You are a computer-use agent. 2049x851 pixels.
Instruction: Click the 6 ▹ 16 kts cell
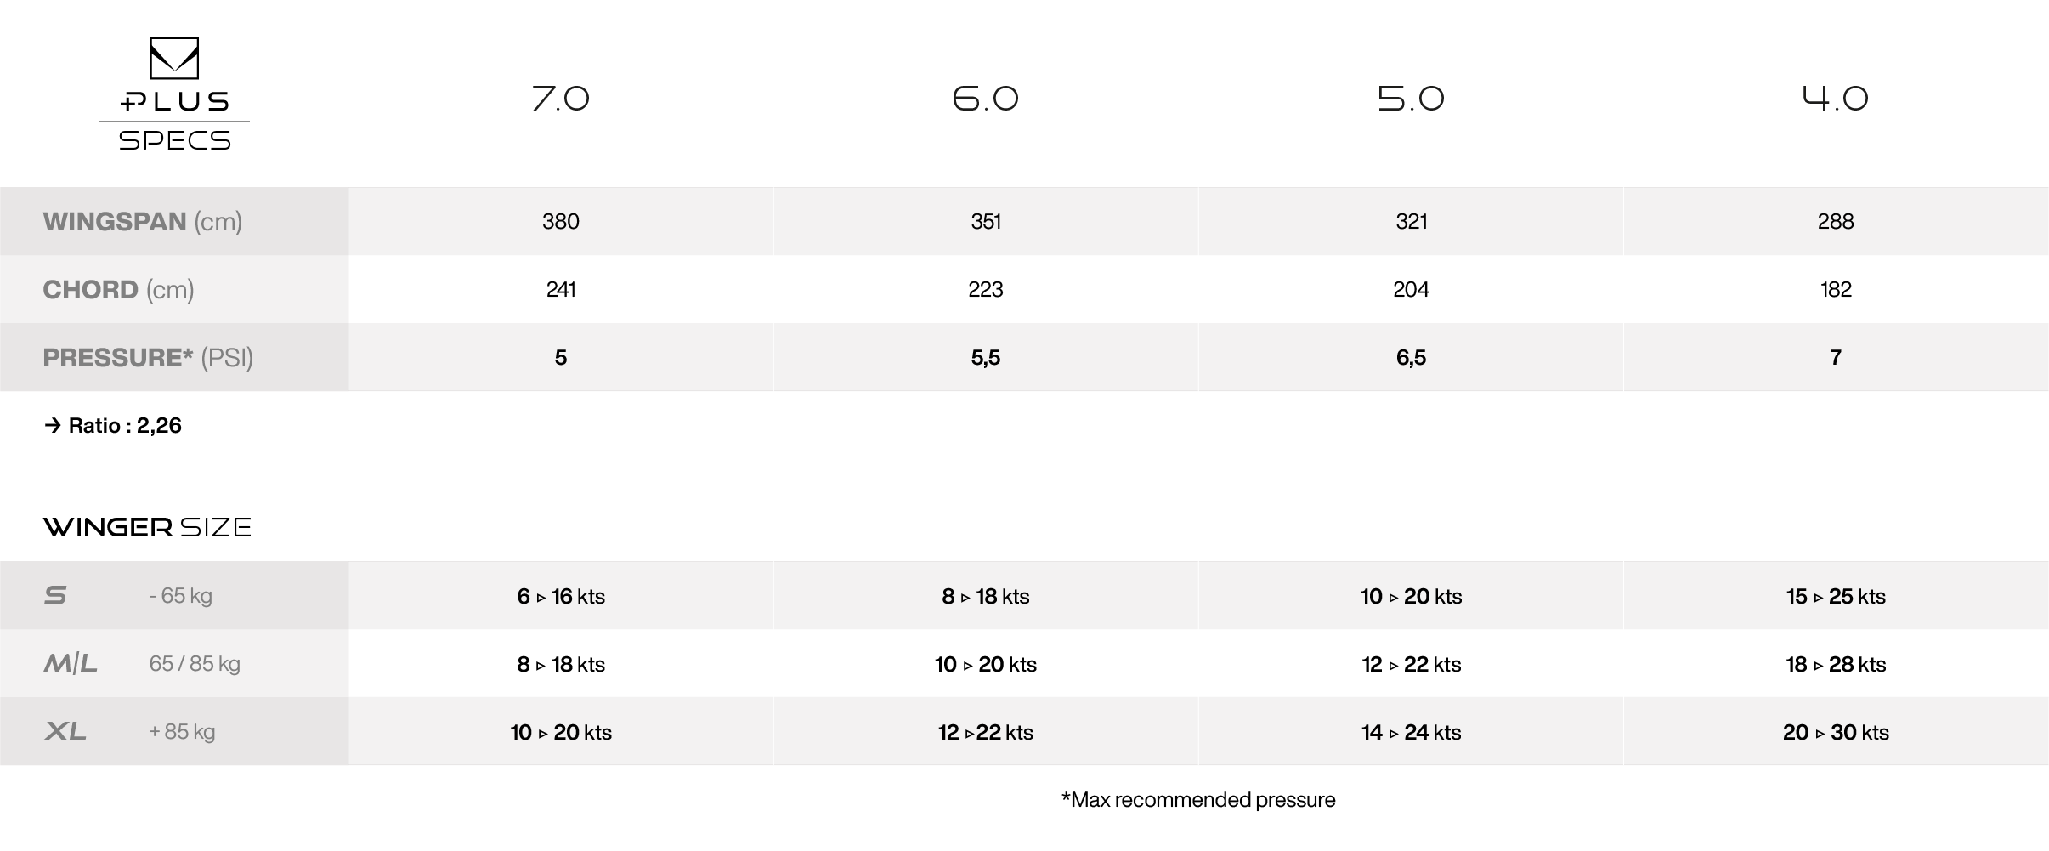point(561,596)
